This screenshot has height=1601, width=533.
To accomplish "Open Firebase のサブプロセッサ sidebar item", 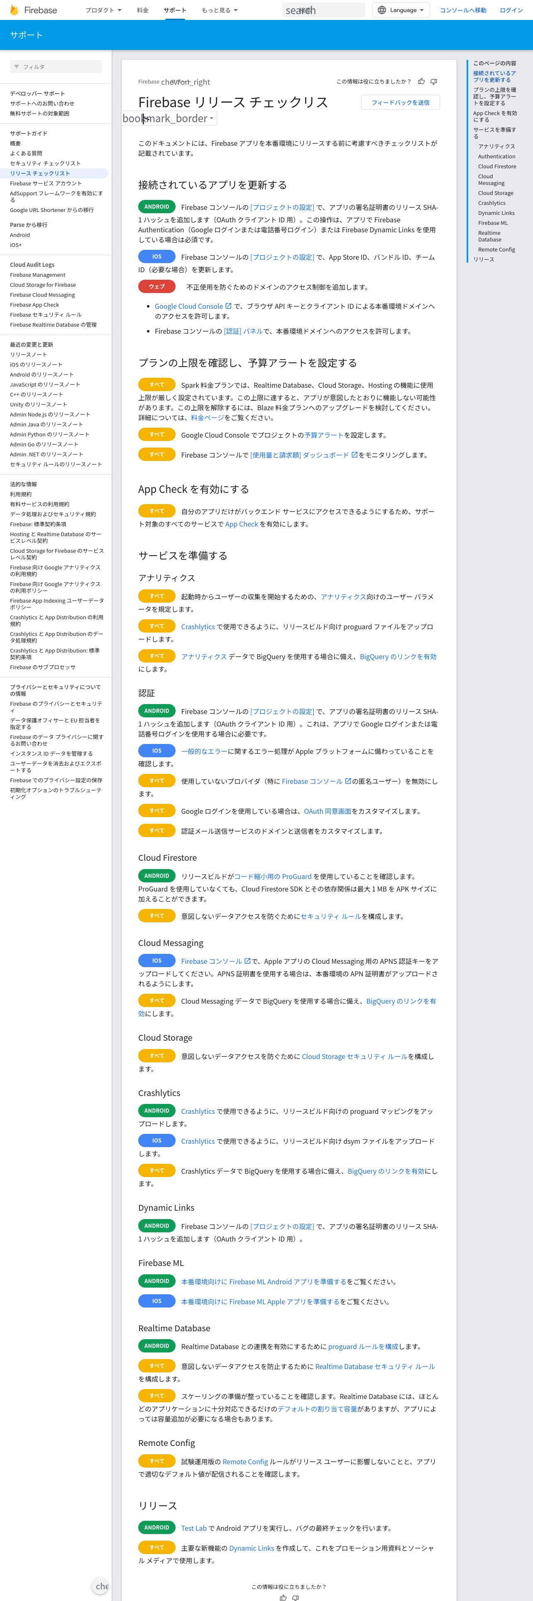I will click(42, 667).
